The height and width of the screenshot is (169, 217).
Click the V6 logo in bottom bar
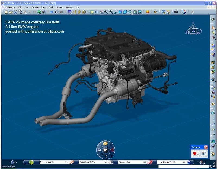pyautogui.click(x=14, y=162)
